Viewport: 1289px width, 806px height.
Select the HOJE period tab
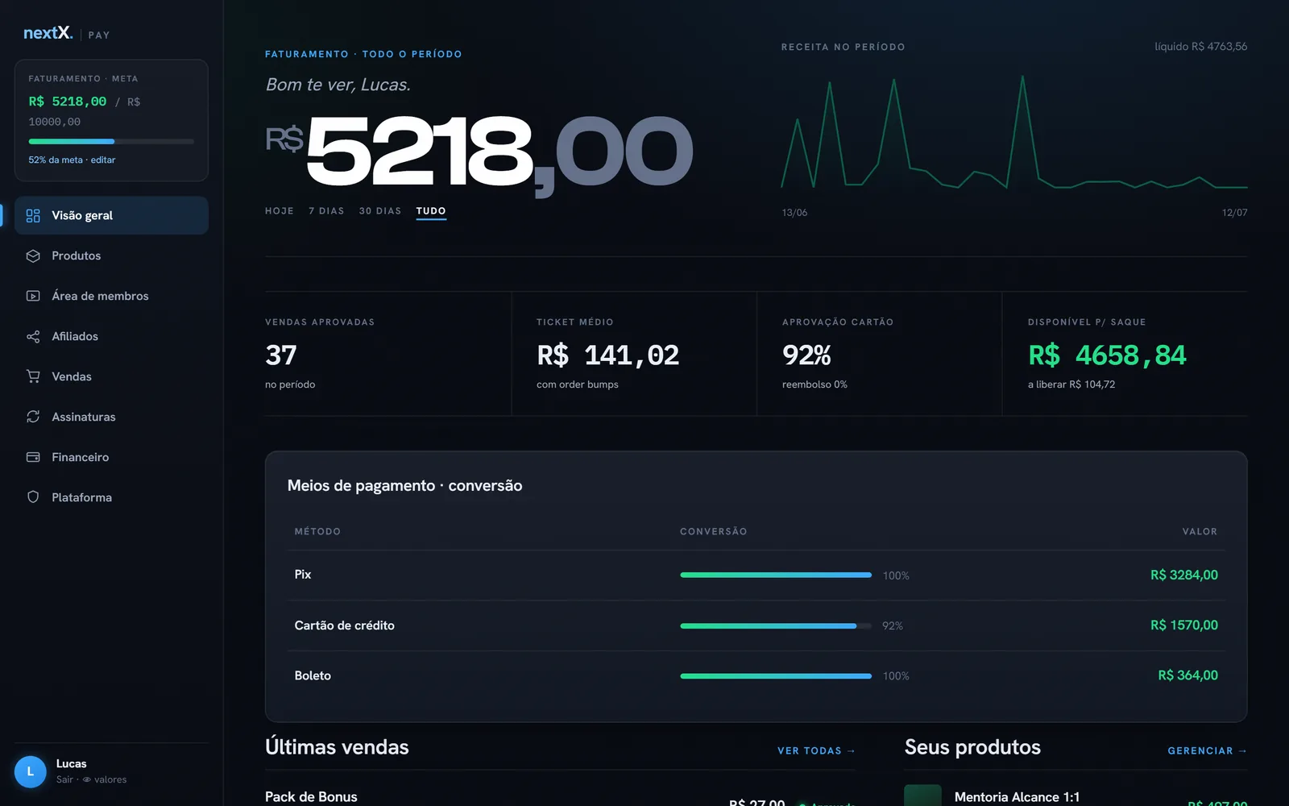[x=280, y=211]
